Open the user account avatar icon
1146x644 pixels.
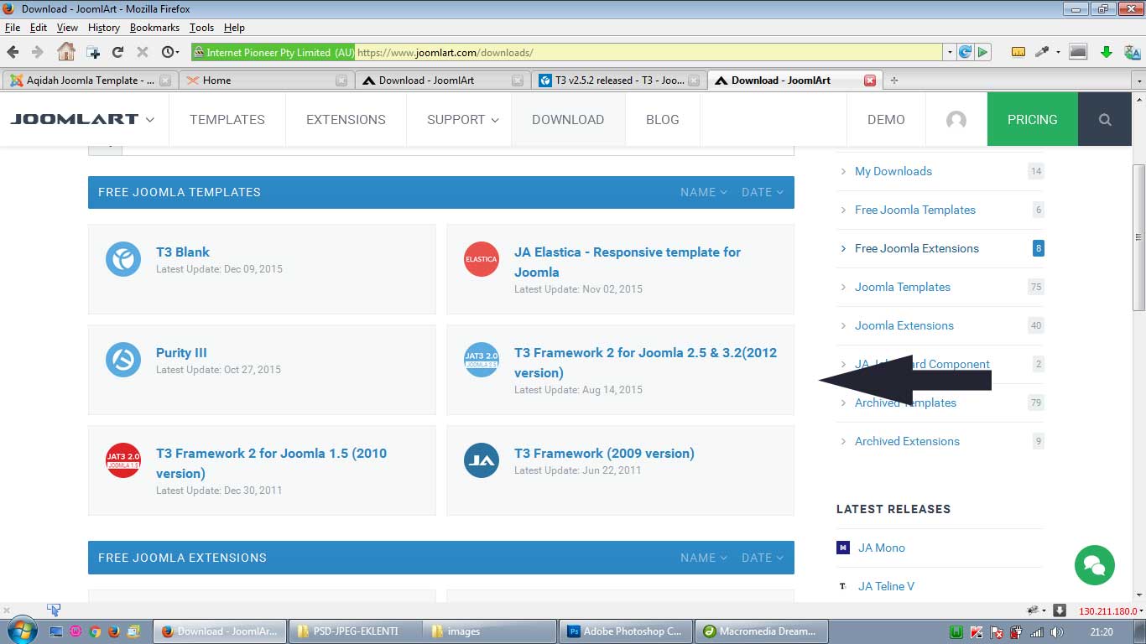[956, 120]
